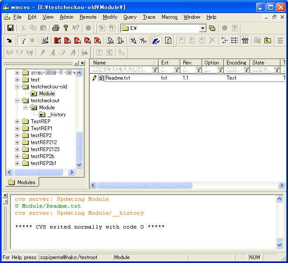Click the folder tree vertical scrollbar thumb
This screenshot has height=263, width=288.
click(x=79, y=146)
